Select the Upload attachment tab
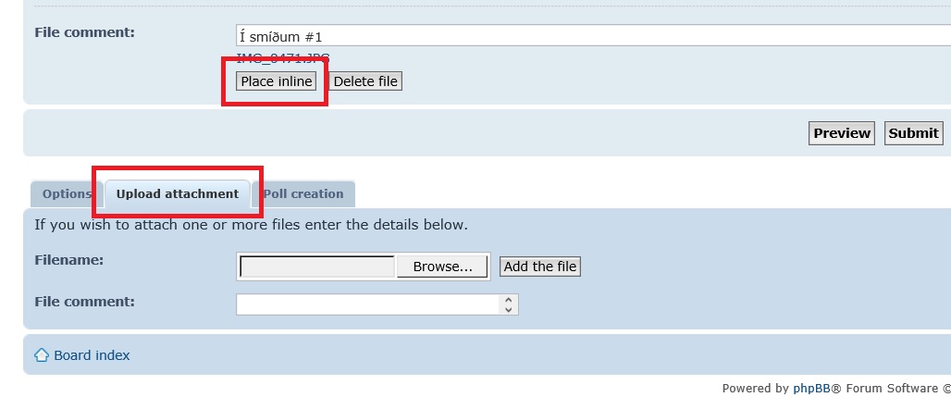This screenshot has height=397, width=951. (178, 194)
